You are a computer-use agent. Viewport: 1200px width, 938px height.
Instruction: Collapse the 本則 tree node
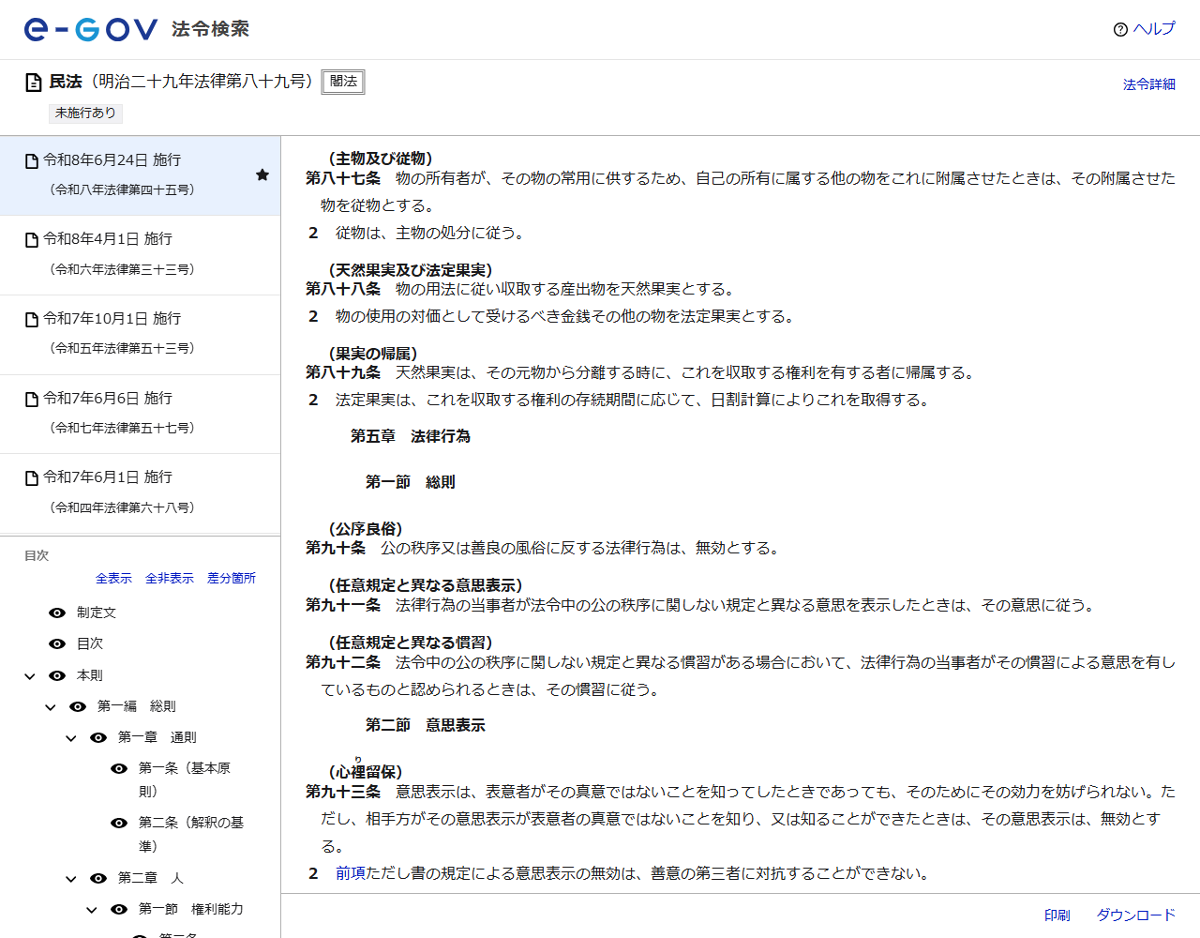(30, 676)
